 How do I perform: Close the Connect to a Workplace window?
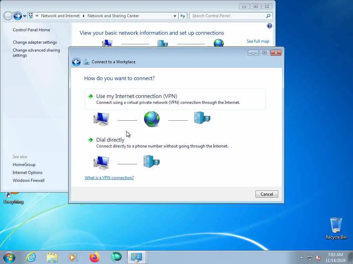tap(276, 53)
